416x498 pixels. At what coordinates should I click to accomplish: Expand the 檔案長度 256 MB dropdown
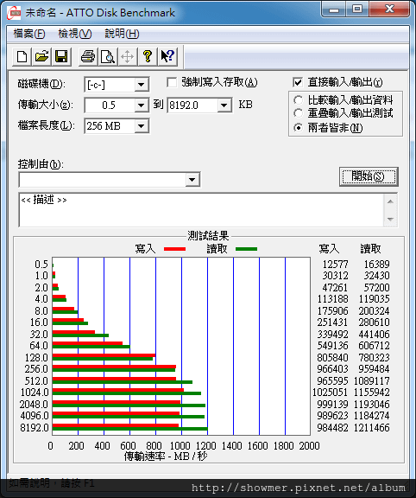[141, 126]
